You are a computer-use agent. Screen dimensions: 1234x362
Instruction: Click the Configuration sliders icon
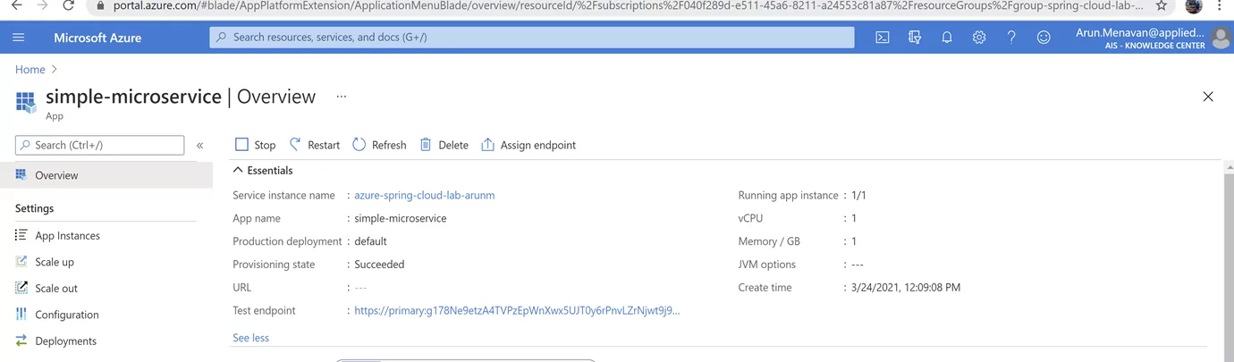[21, 314]
